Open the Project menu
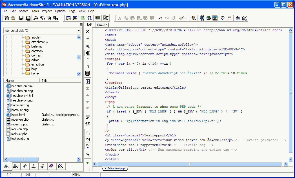Image resolution: width=295 pixels, height=178 pixels. click(47, 11)
